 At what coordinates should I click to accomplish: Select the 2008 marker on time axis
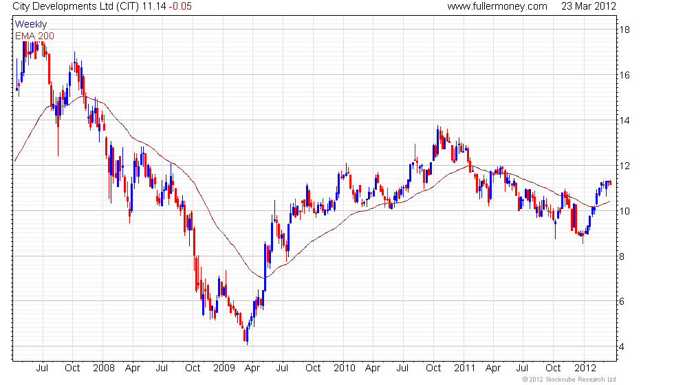coord(103,368)
